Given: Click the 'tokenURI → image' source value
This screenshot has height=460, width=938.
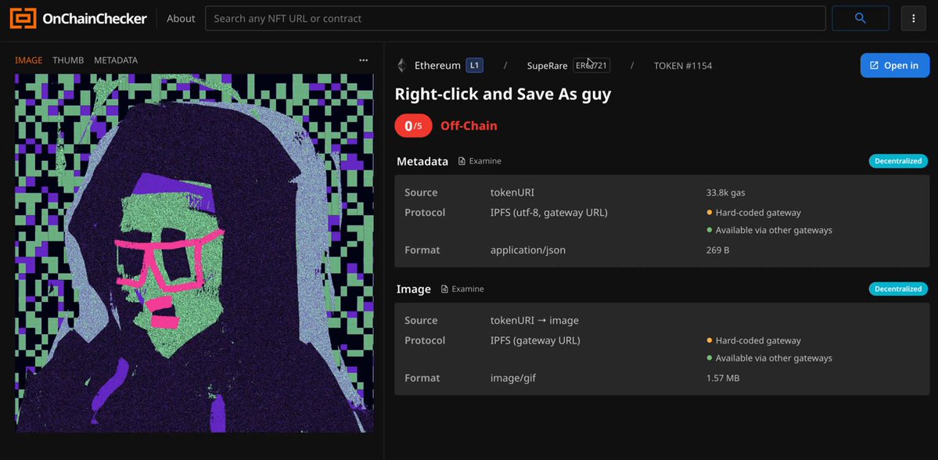Looking at the screenshot, I should coord(535,321).
